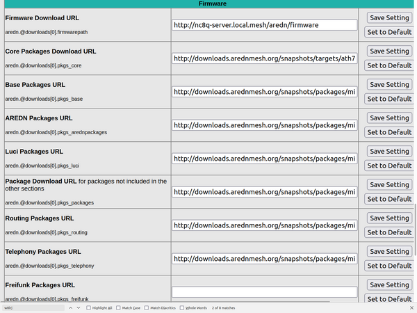
Task: Set Luci Packages URL to default
Action: 389,166
